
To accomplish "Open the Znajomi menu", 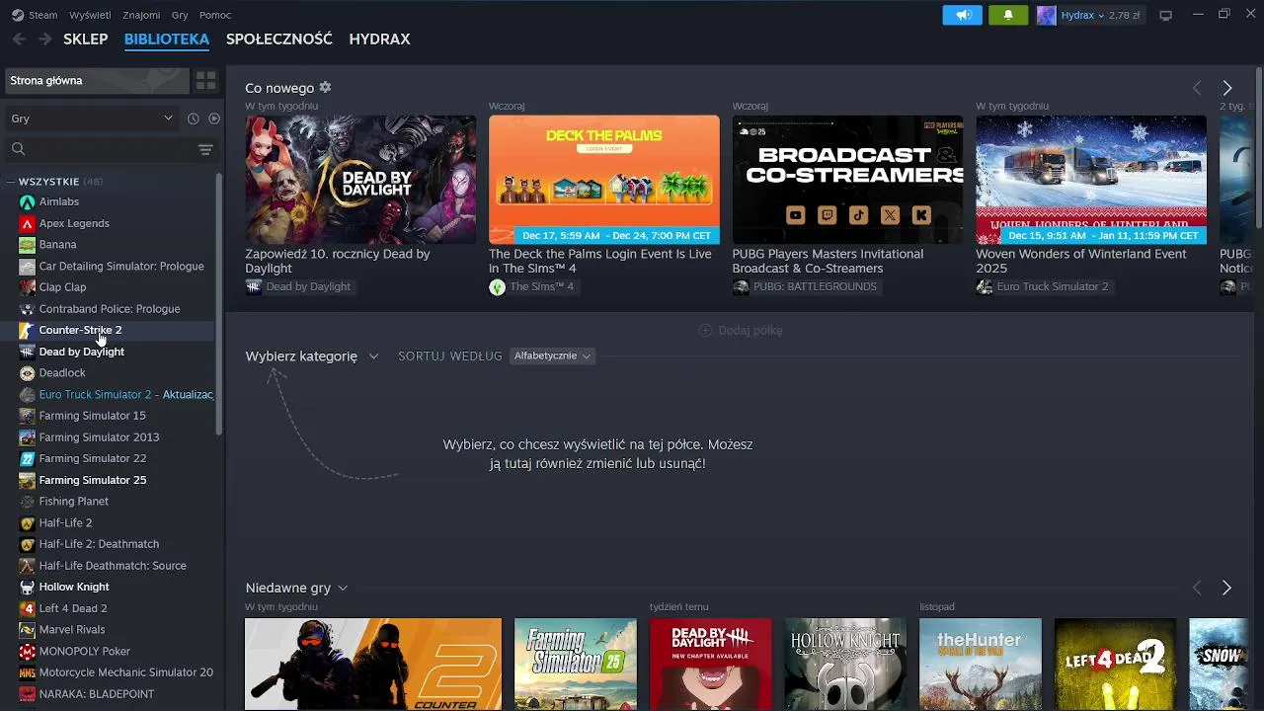I will click(x=142, y=15).
